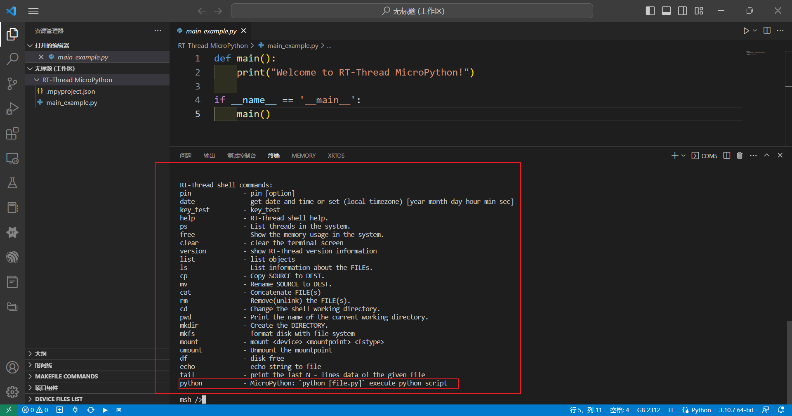Open the Run and Debug view

tap(12, 109)
